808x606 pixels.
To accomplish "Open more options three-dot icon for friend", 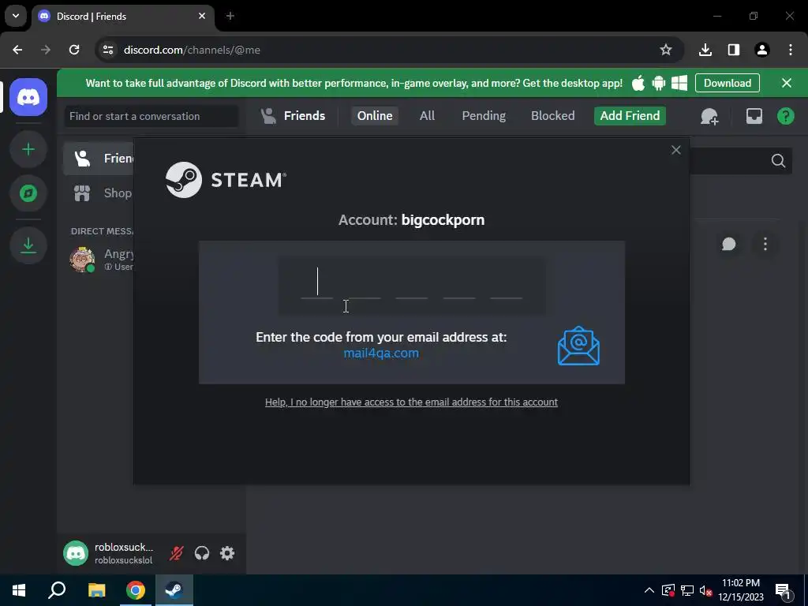I will coord(765,244).
